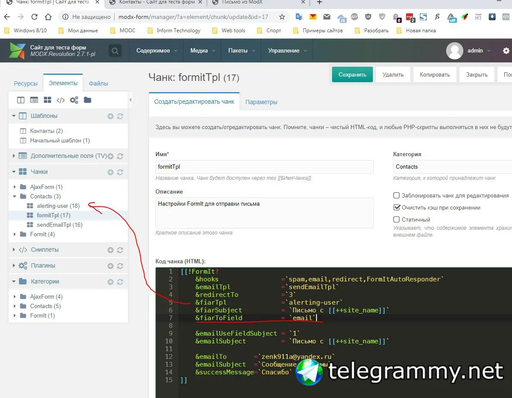Image resolution: width=512 pixels, height=398 pixels.
Task: Add a new snippet with Сниппеты plus icon
Action: 110,250
